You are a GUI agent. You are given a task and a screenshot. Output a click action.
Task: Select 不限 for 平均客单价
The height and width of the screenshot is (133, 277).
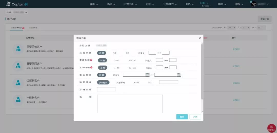[x=103, y=68]
